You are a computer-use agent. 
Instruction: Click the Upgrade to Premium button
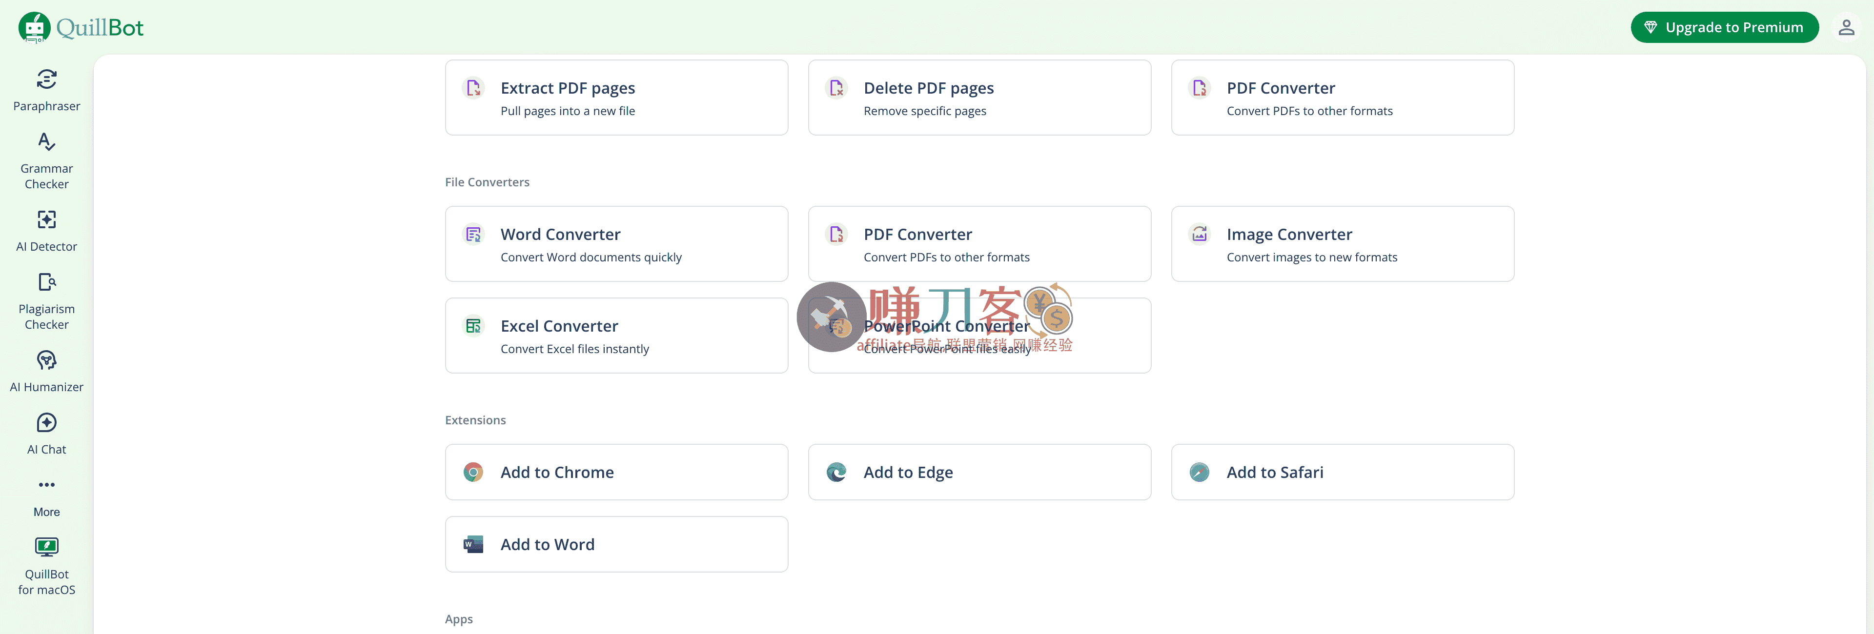tap(1724, 28)
